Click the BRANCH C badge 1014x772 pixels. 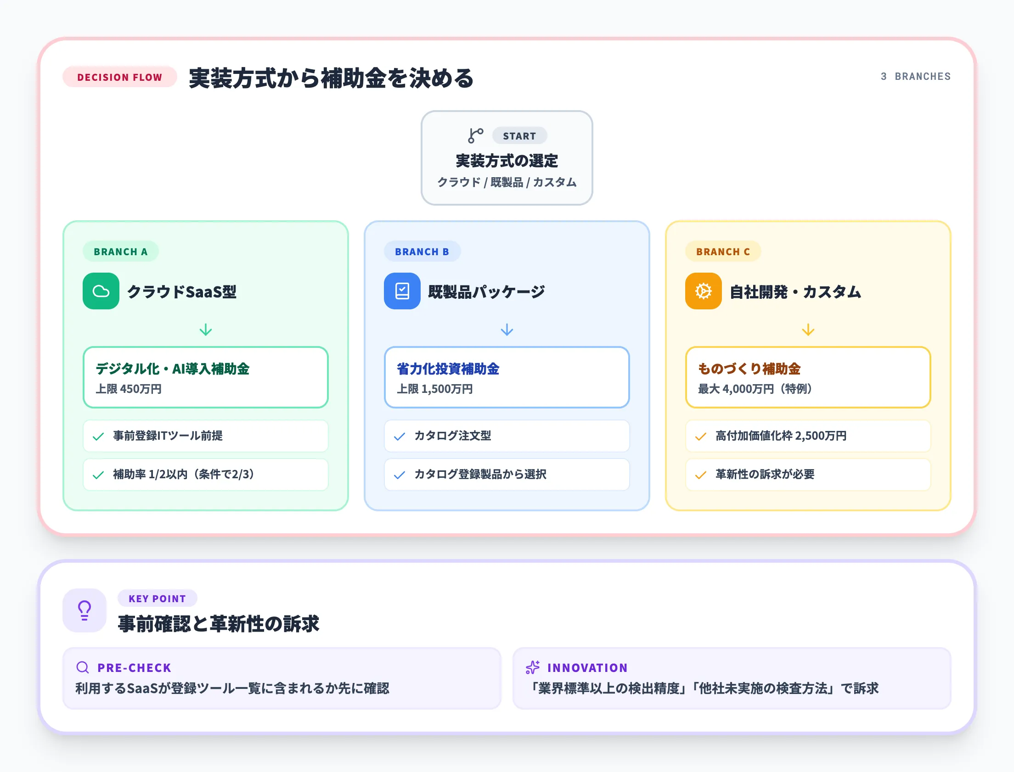(x=723, y=252)
